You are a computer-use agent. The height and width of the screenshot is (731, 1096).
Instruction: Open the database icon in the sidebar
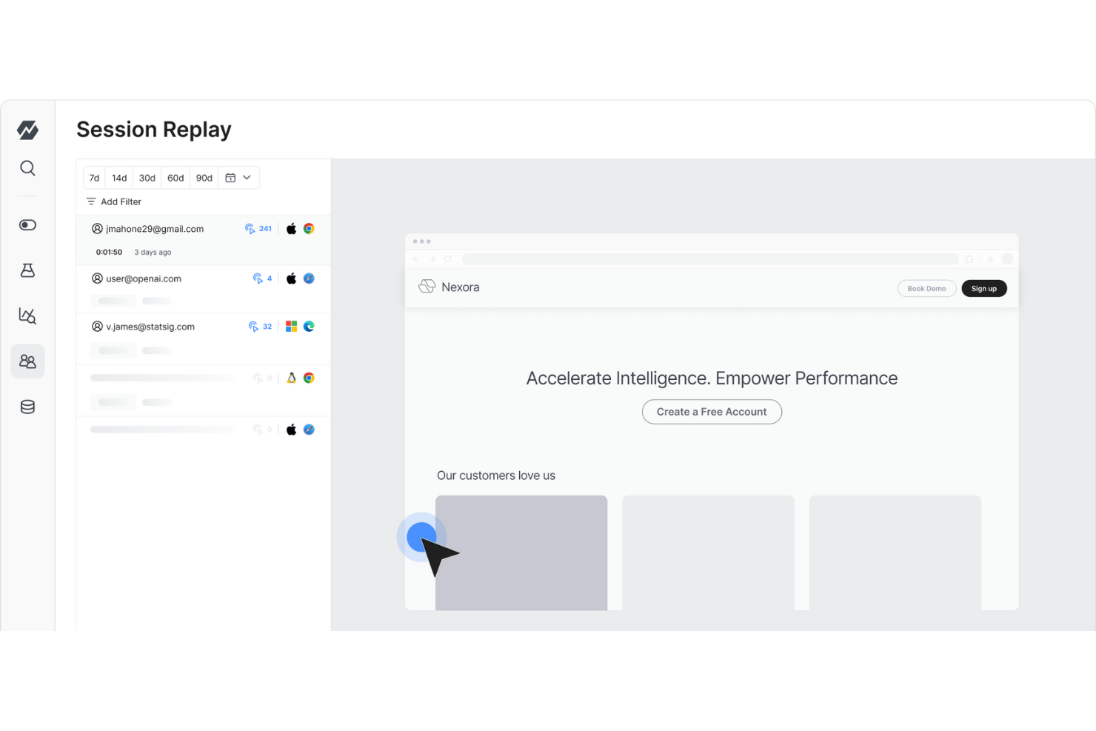click(27, 407)
